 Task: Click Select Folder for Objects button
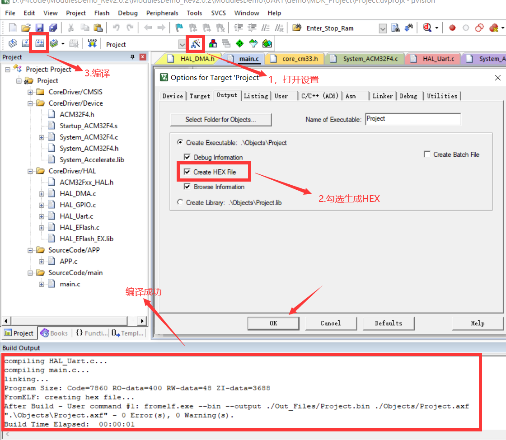click(x=220, y=120)
